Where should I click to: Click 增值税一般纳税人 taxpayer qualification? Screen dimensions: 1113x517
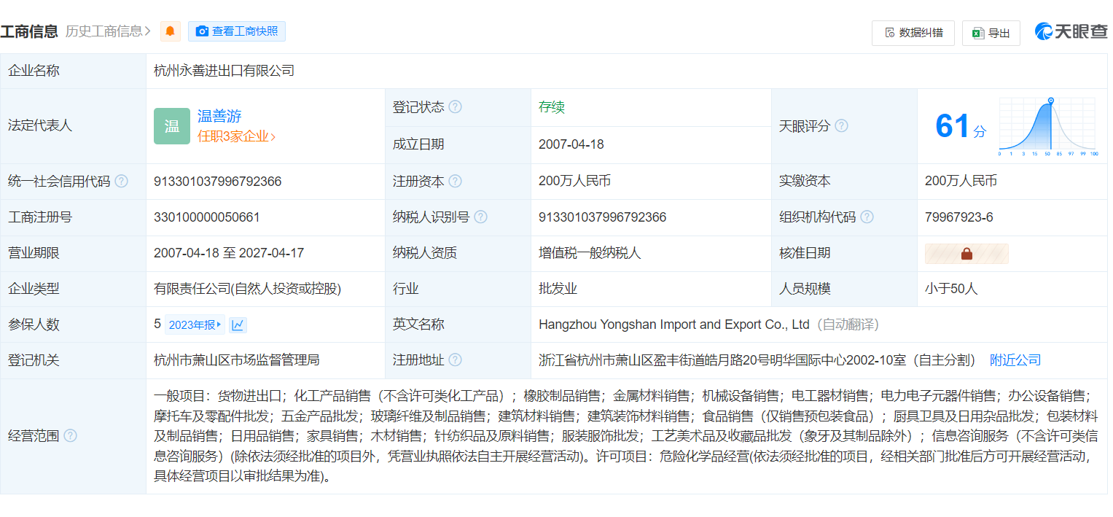[x=590, y=253]
